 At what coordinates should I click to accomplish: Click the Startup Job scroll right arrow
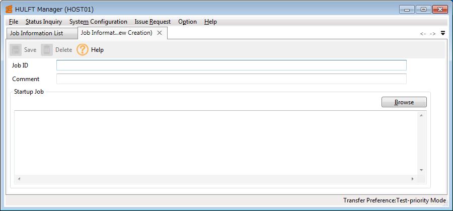413,179
